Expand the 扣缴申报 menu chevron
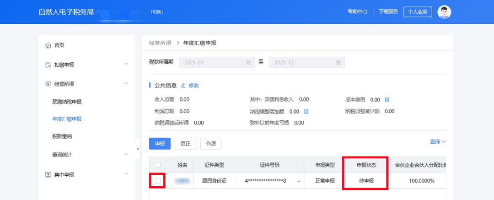This screenshot has width=494, height=200. point(126,64)
